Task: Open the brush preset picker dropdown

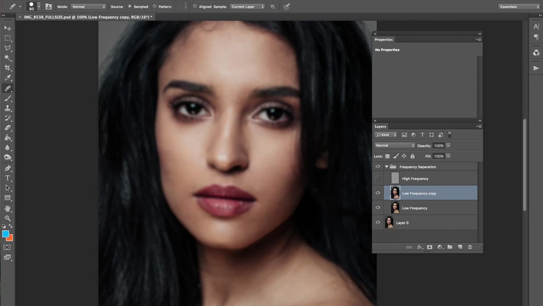Action: tap(39, 6)
